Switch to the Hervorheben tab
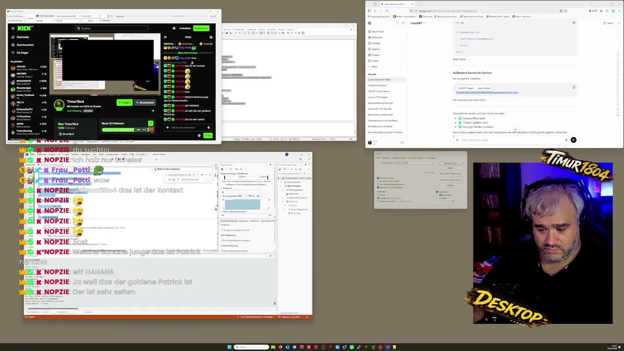 coord(430,158)
